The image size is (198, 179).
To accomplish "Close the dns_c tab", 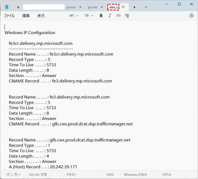I will pos(123,7).
